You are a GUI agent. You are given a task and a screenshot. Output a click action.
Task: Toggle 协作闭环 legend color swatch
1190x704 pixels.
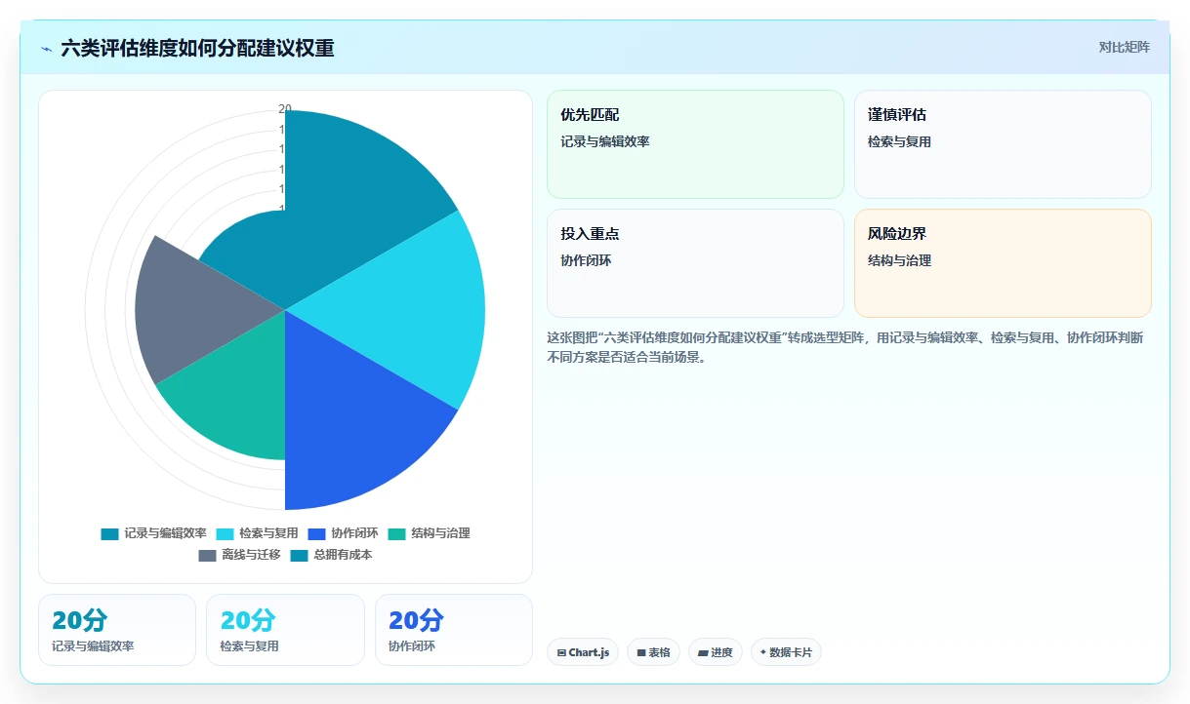click(x=316, y=533)
